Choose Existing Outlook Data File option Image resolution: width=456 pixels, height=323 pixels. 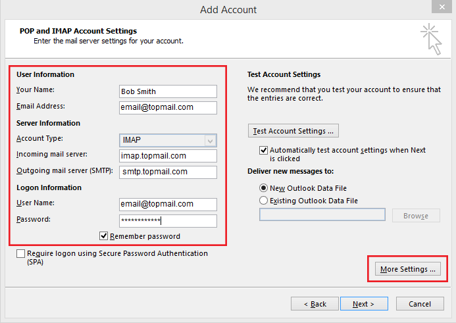pyautogui.click(x=263, y=200)
